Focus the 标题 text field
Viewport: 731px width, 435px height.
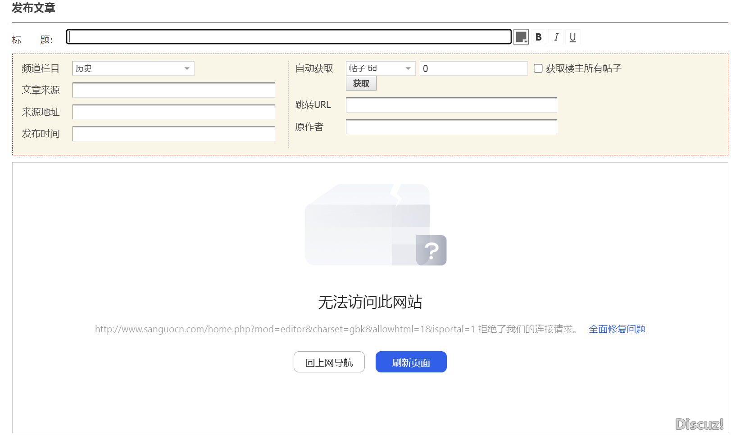click(288, 37)
